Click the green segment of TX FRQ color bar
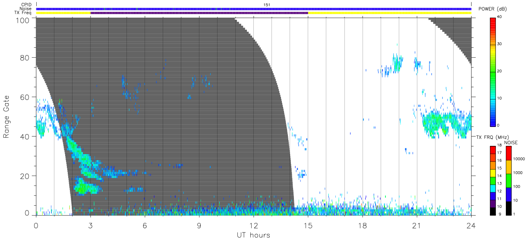The image size is (530, 244). click(493, 180)
